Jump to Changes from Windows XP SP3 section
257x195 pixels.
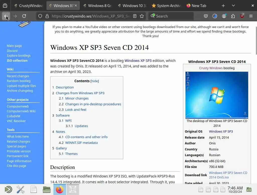80,93
